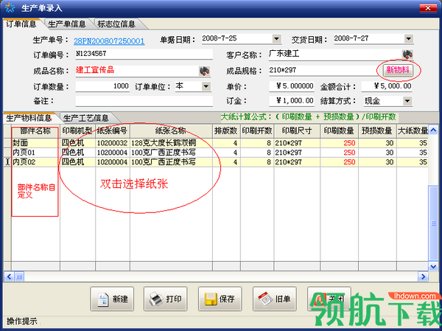
Task: Click 四色机 cell in the 封面 row
Action: [x=77, y=143]
